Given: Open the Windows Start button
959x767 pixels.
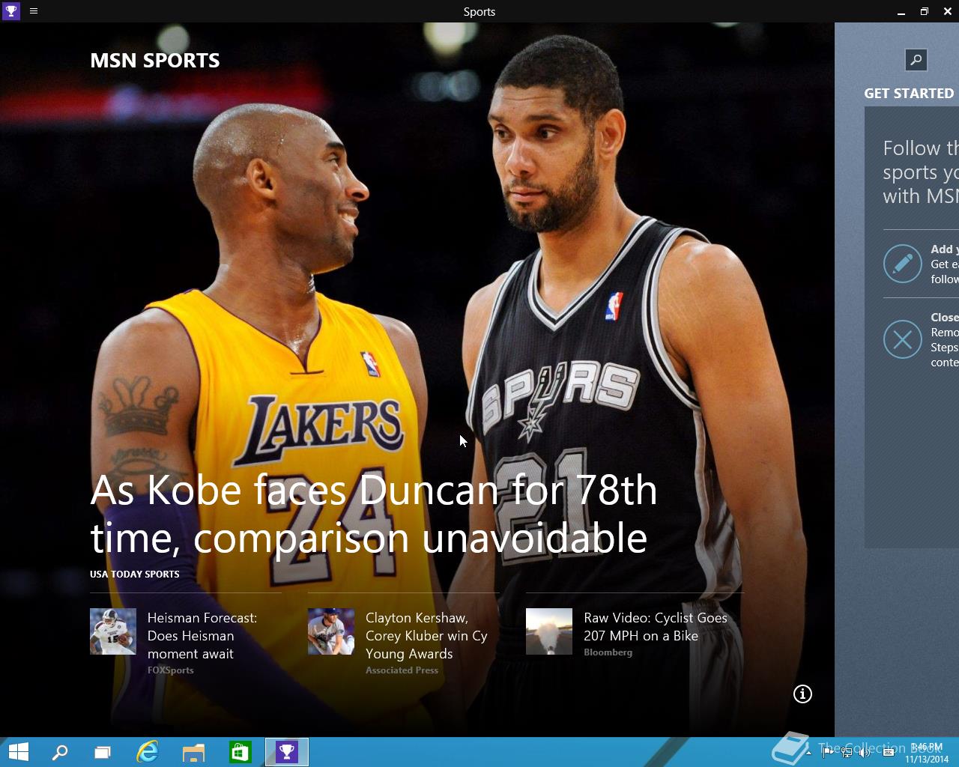Looking at the screenshot, I should (x=18, y=752).
